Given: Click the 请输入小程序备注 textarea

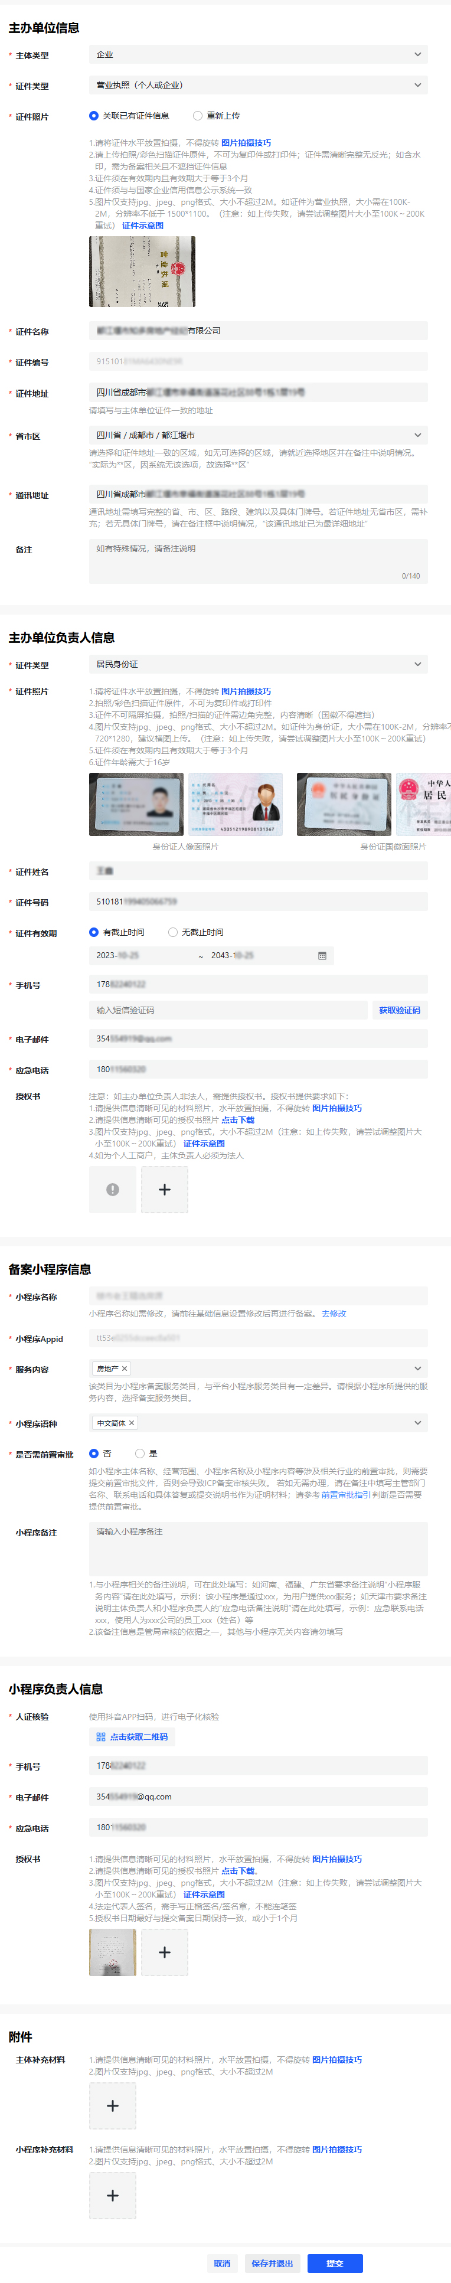Looking at the screenshot, I should (258, 1549).
